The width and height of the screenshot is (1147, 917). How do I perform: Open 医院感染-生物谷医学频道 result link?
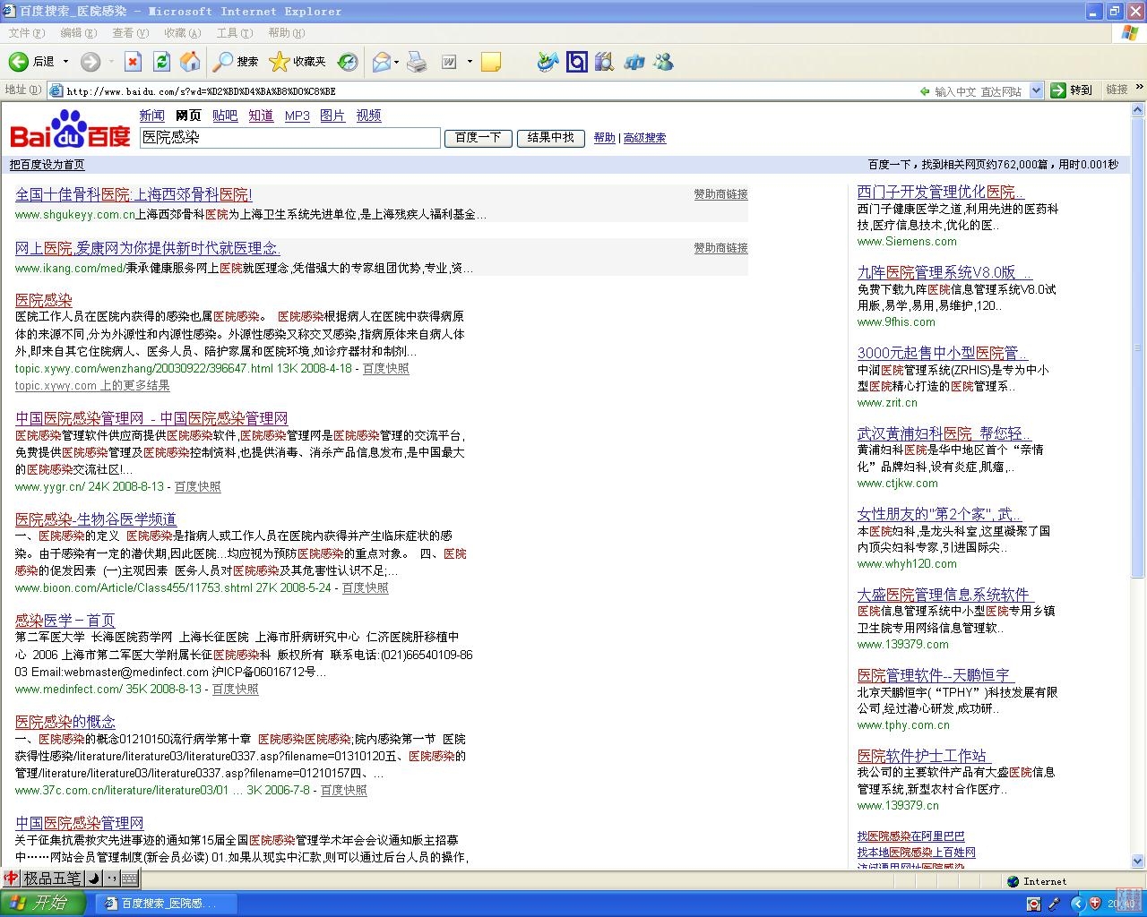pos(96,519)
